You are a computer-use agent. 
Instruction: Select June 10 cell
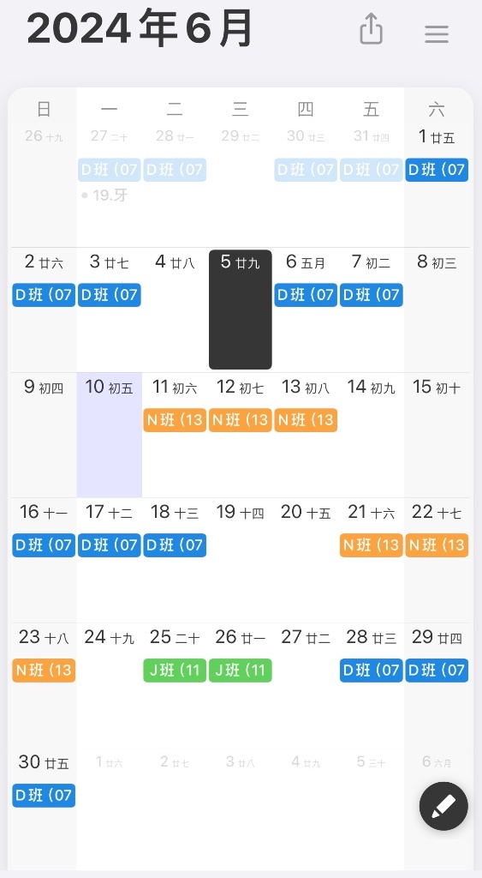coord(110,435)
